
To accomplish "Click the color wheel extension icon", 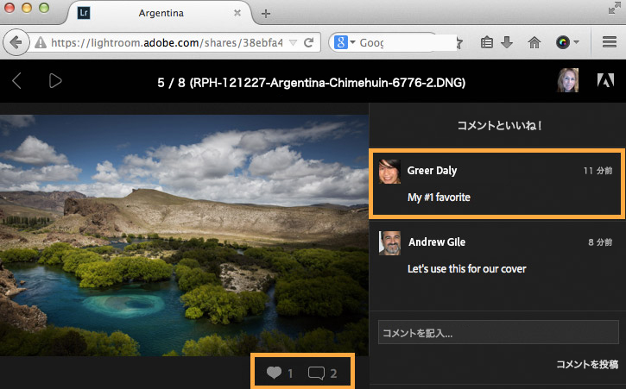I will tap(562, 42).
